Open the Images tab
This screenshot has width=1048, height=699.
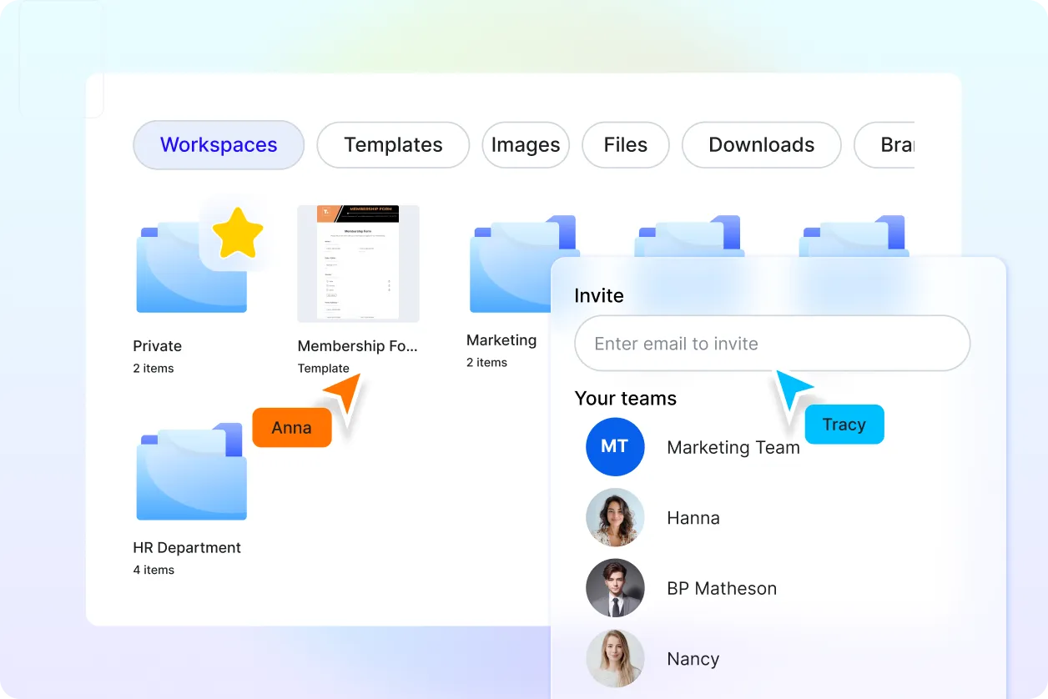(x=526, y=145)
